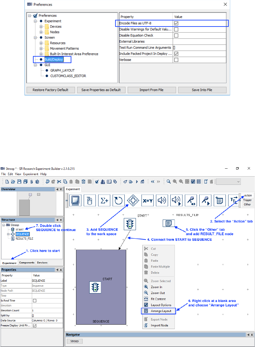
Task: Click the START traffic light node above sequence
Action: 130,224
